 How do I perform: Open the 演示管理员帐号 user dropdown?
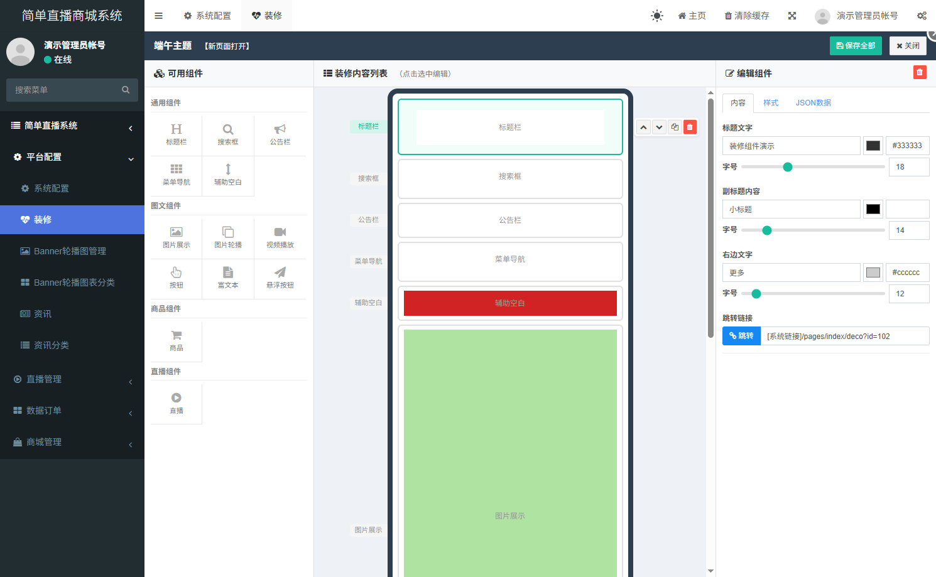856,16
